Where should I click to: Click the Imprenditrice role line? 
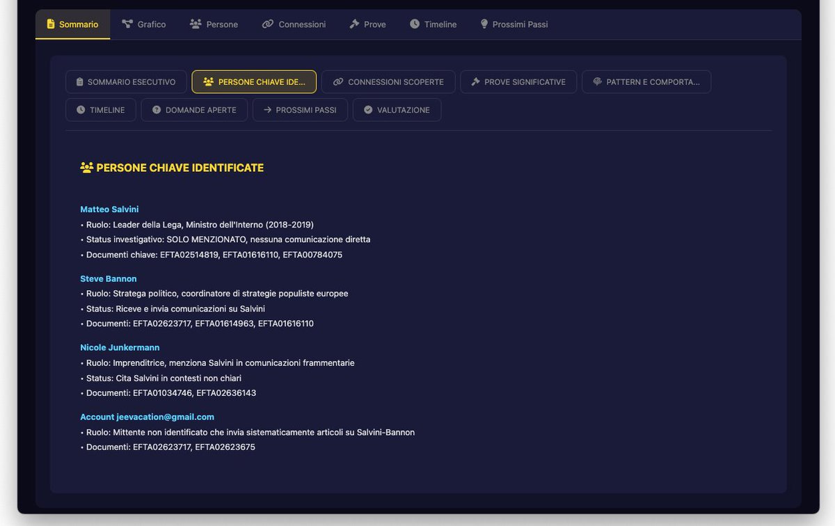[217, 363]
